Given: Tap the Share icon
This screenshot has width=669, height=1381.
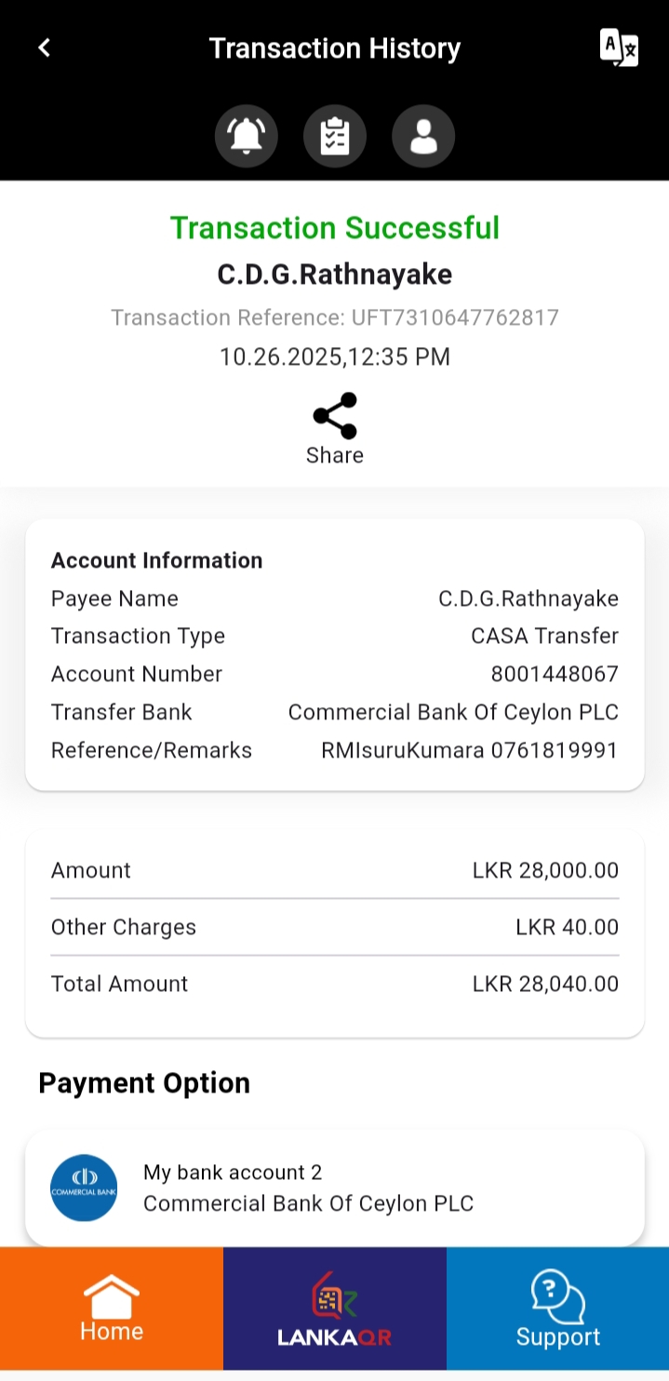Looking at the screenshot, I should tap(335, 416).
